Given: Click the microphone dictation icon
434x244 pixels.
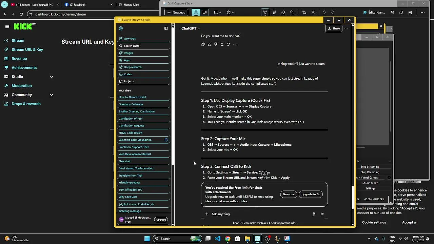Looking at the screenshot, I should point(314,214).
